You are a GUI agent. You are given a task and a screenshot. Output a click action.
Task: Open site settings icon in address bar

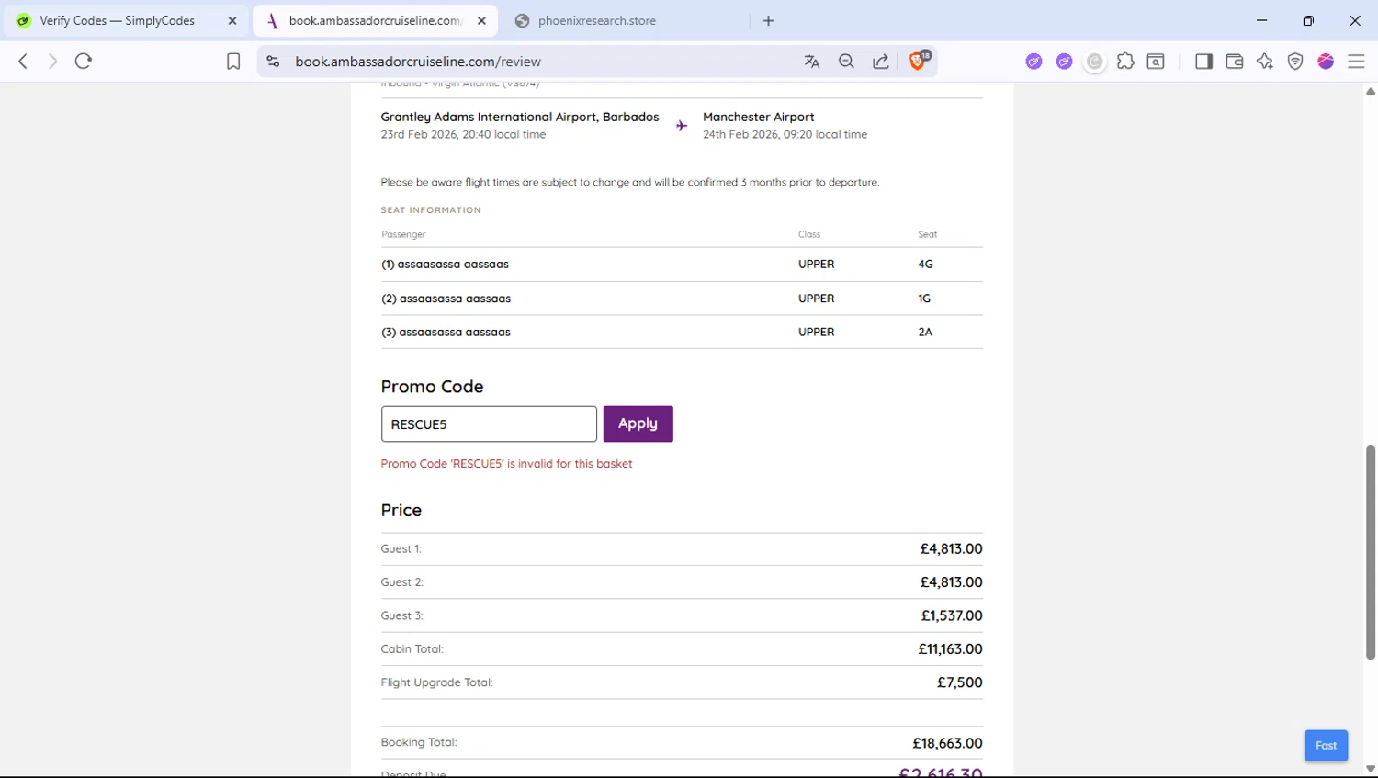tap(273, 62)
